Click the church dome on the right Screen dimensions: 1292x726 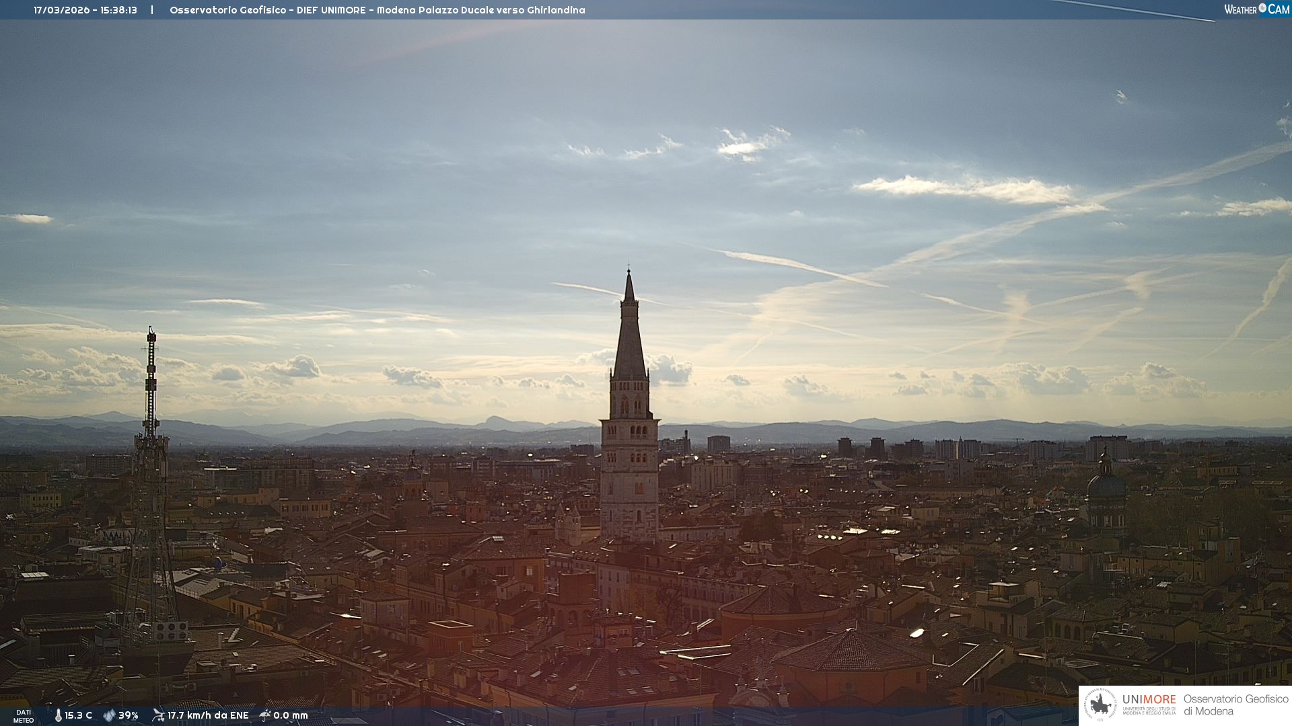point(1106,485)
